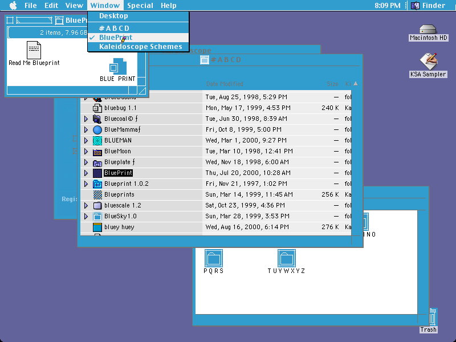The width and height of the screenshot is (456, 342).
Task: Open the Help menu
Action: [168, 5]
